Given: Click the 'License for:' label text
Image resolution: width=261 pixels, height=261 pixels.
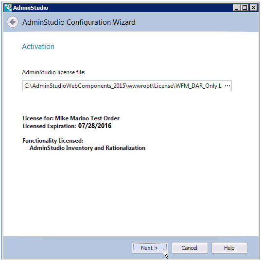Looking at the screenshot, I should [38, 118].
